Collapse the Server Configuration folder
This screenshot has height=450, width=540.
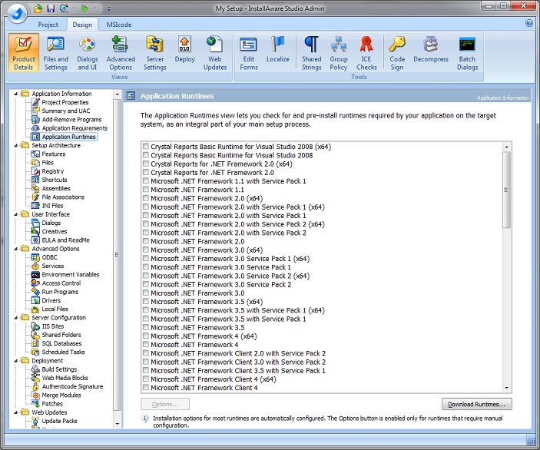coord(15,317)
